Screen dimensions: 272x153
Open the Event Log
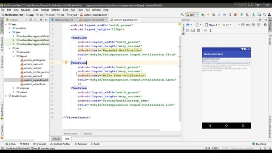click(259, 144)
